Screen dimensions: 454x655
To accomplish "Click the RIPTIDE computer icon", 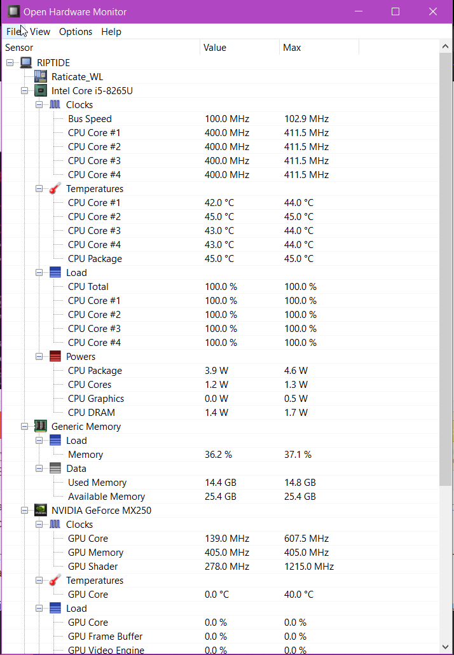I will [26, 63].
